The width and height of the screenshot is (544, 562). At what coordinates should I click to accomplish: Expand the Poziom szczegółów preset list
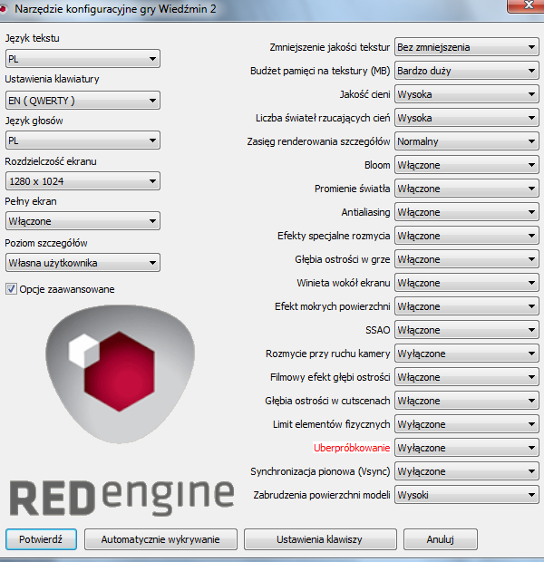(83, 263)
